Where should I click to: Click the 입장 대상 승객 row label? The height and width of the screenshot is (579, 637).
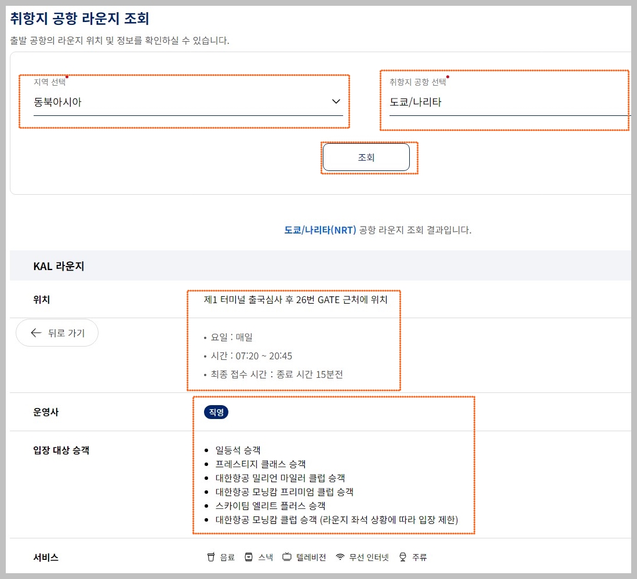(x=61, y=450)
